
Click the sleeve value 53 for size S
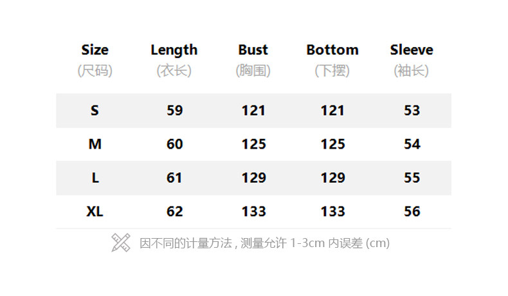412,111
